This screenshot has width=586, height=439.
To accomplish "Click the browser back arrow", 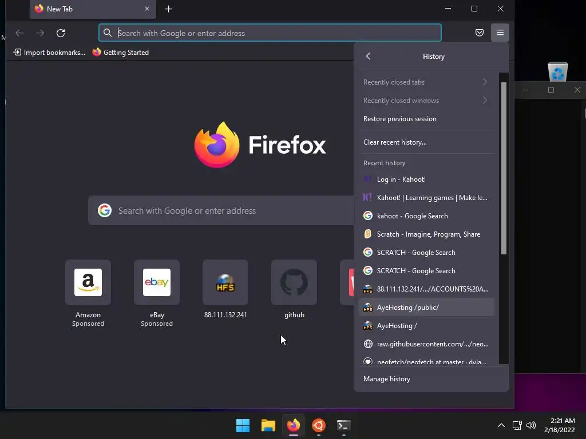I will pyautogui.click(x=19, y=33).
